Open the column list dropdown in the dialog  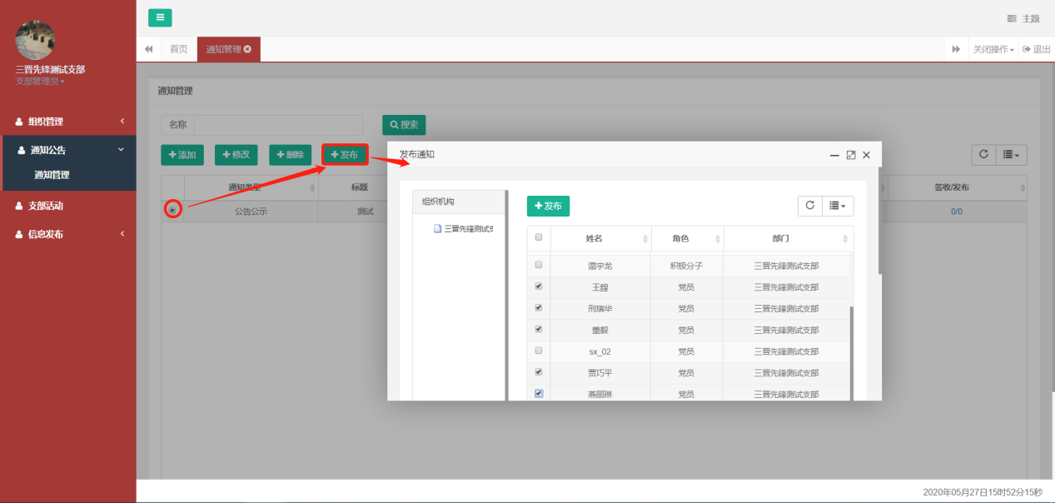click(837, 206)
